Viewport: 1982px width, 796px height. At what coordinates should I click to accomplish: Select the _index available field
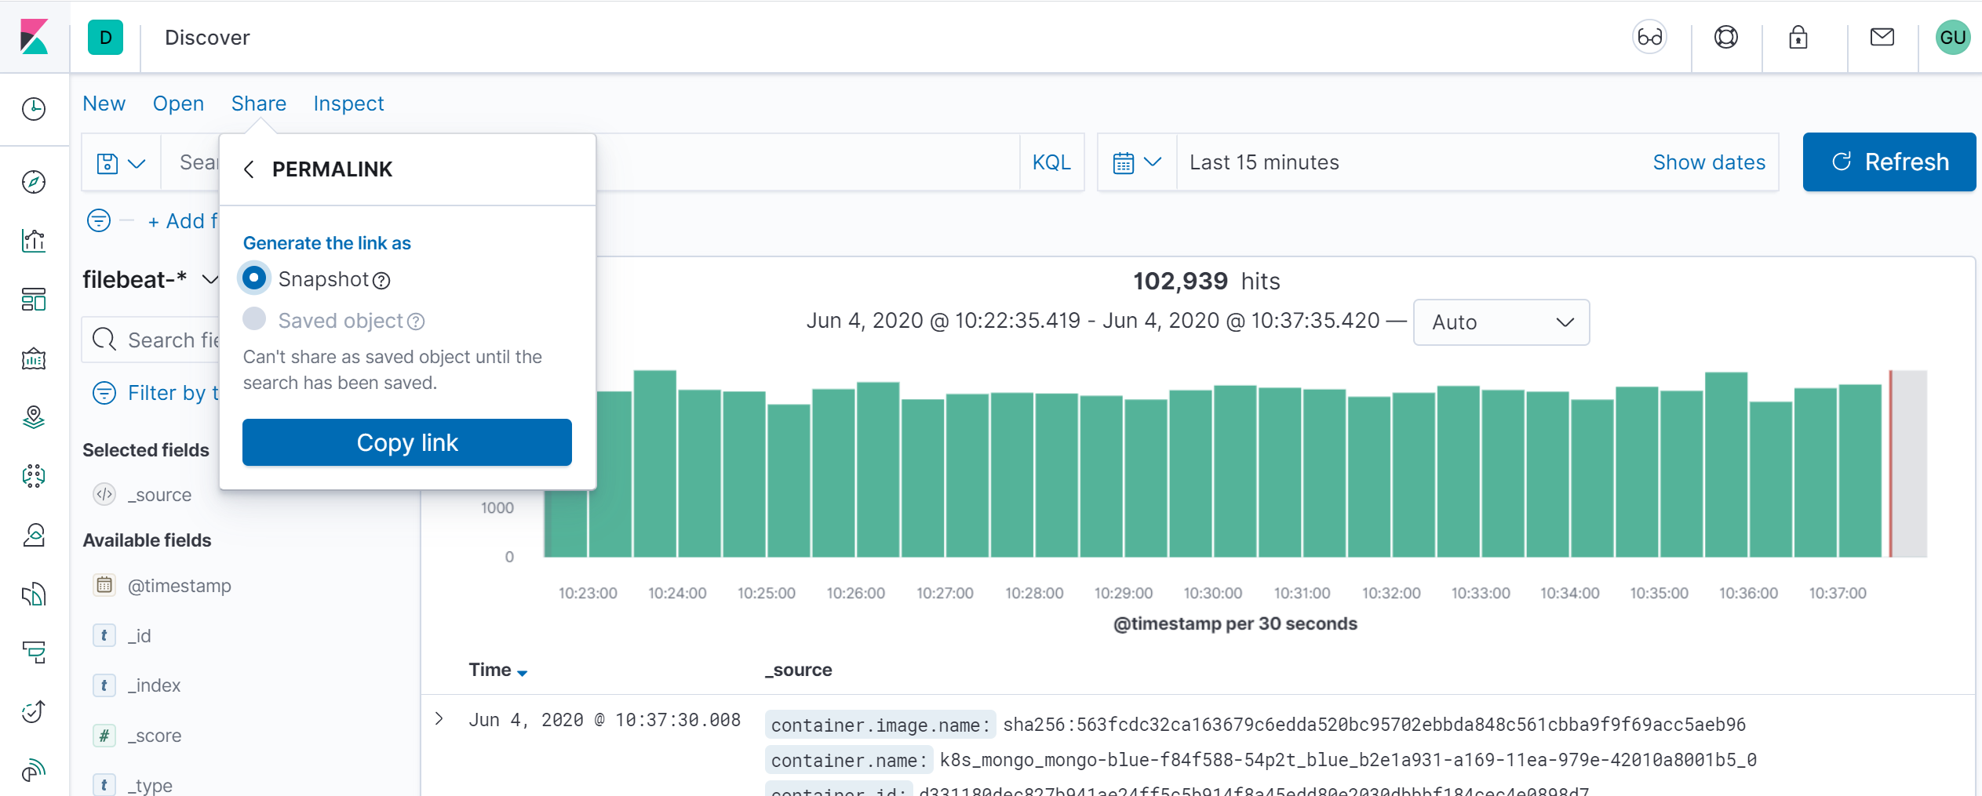tap(155, 685)
